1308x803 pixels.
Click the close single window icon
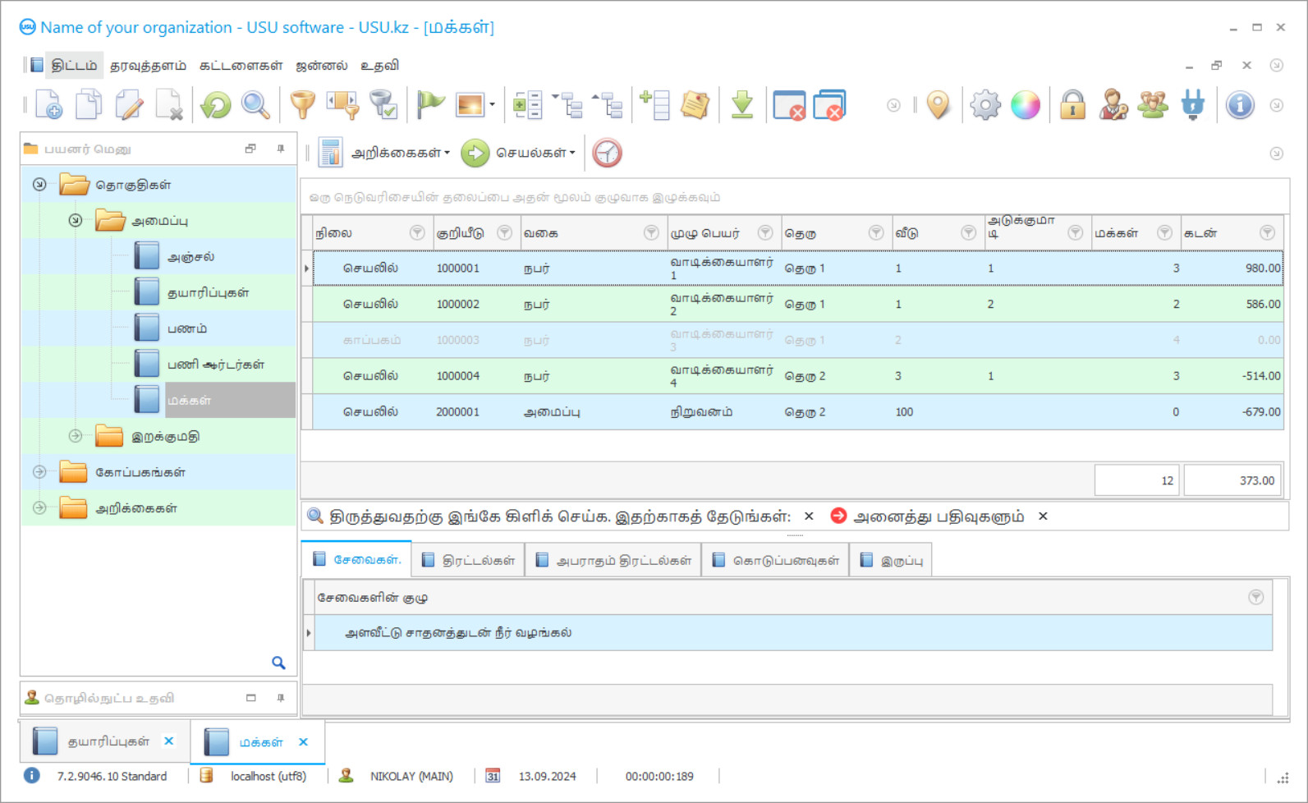pyautogui.click(x=789, y=105)
